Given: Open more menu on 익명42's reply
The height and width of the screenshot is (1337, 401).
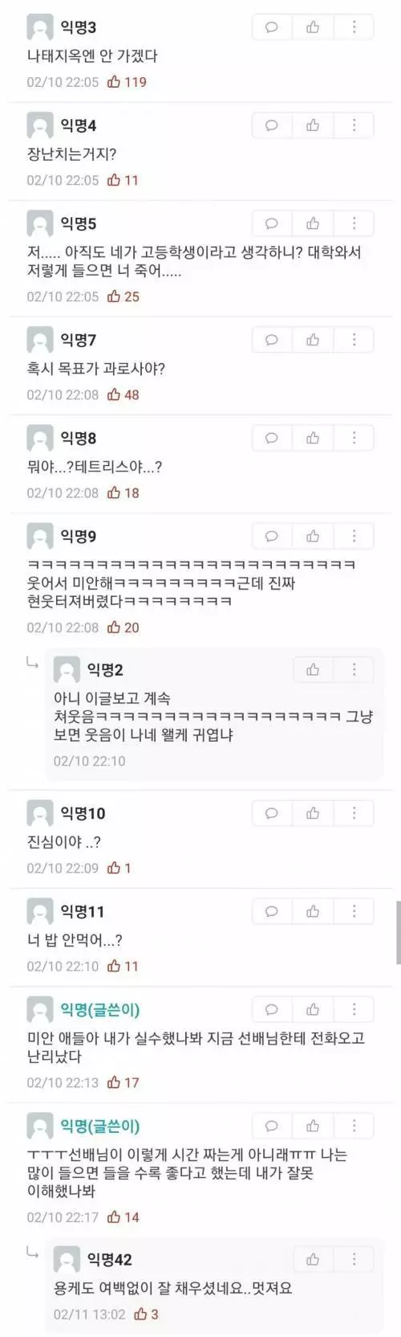Looking at the screenshot, I should [x=354, y=1259].
